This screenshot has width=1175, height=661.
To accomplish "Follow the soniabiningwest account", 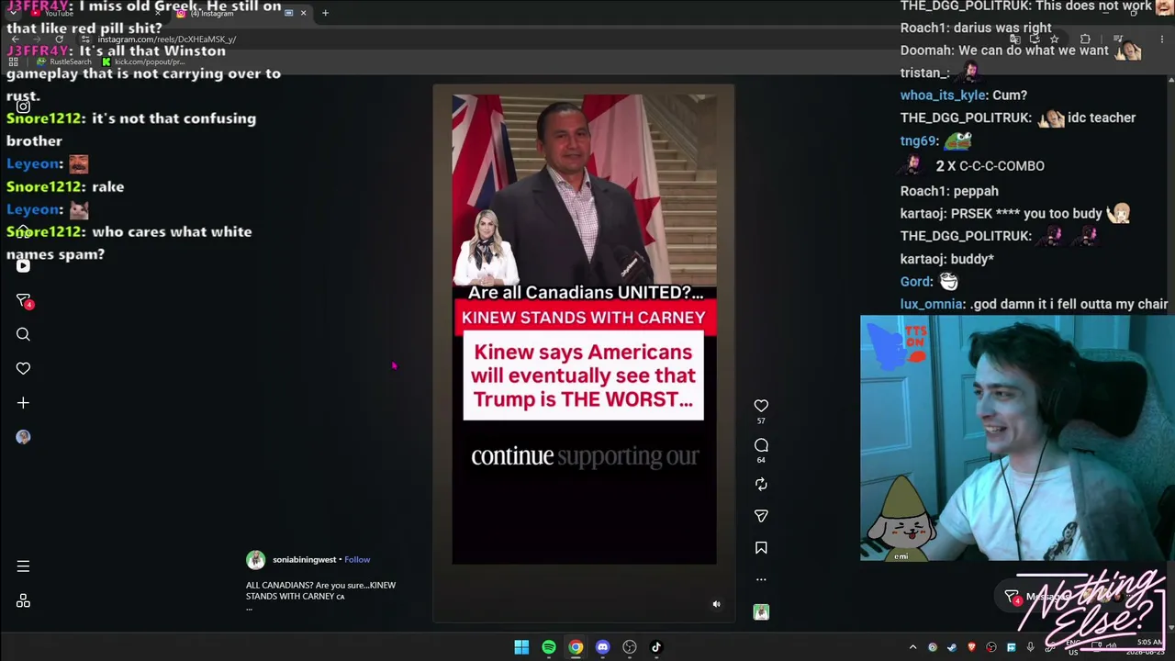I will pos(357,559).
